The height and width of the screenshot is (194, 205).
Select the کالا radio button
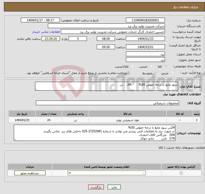(166, 66)
